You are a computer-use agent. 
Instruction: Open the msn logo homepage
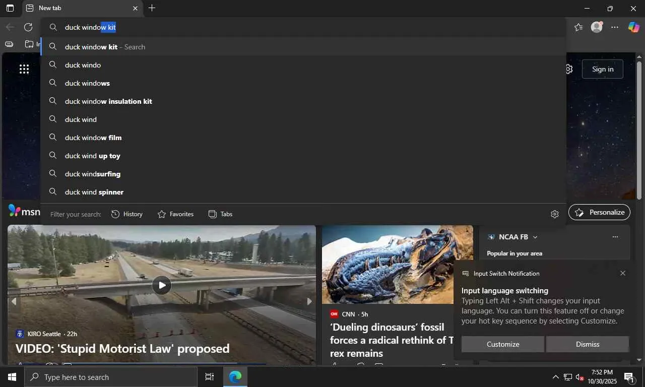pos(24,211)
